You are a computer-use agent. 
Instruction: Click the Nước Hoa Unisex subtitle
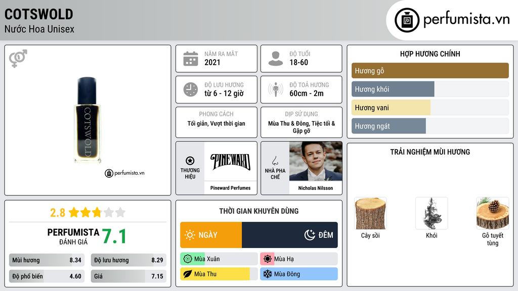39,29
